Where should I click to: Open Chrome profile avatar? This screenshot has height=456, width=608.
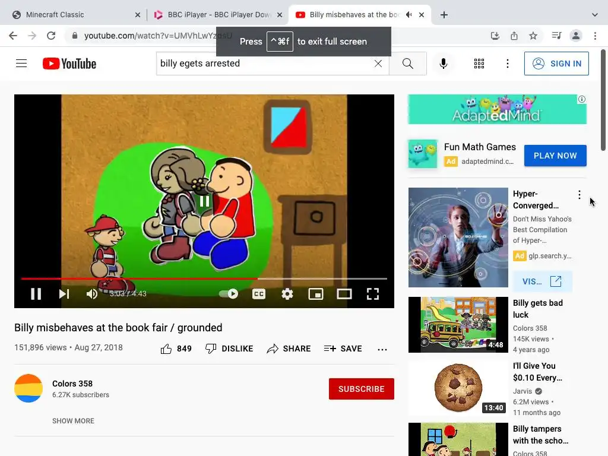[576, 36]
